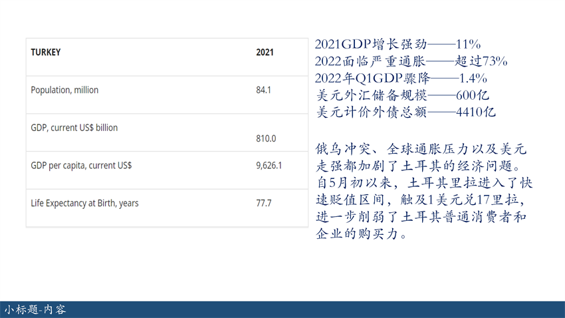
Task: Click the TURKEY table header cell
Action: pyautogui.click(x=45, y=53)
